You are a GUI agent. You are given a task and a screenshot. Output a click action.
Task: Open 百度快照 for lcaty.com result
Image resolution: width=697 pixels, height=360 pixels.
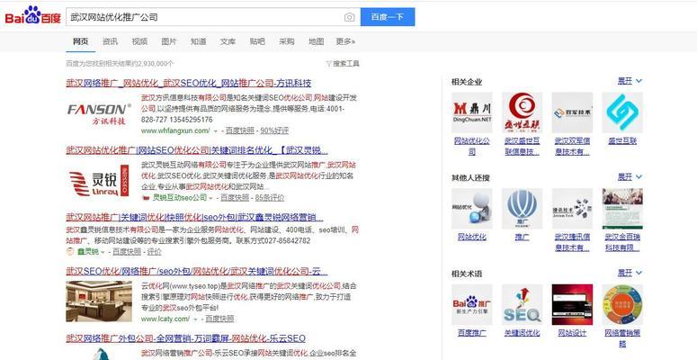pos(219,319)
